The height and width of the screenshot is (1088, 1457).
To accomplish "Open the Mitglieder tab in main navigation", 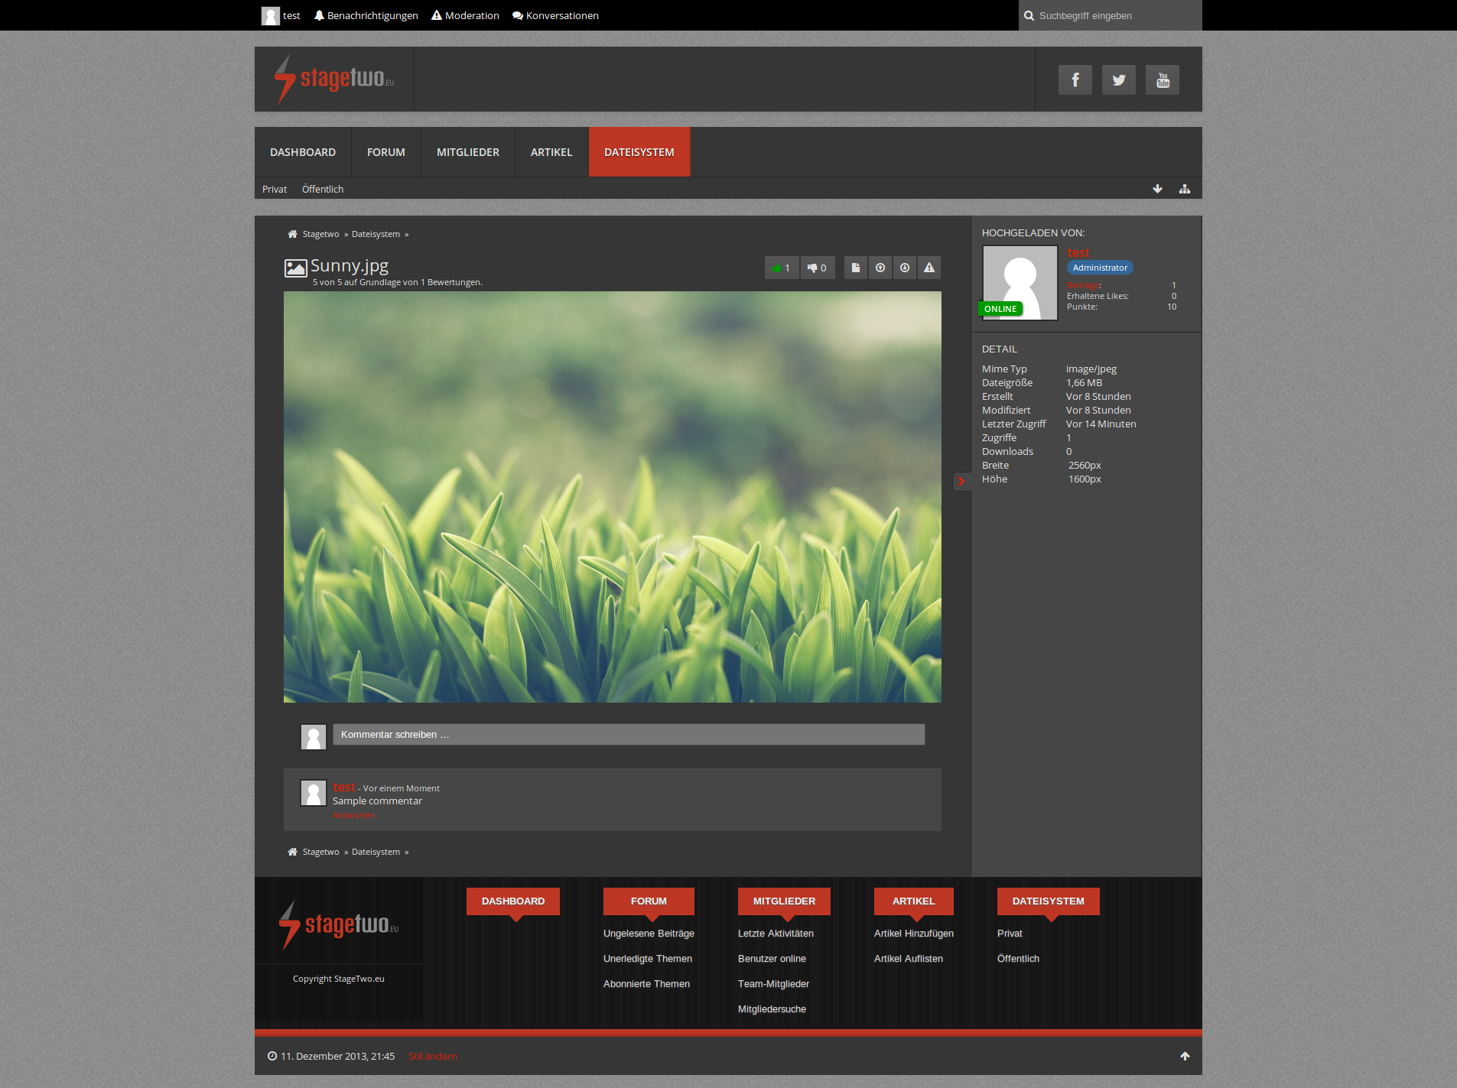I will click(467, 152).
